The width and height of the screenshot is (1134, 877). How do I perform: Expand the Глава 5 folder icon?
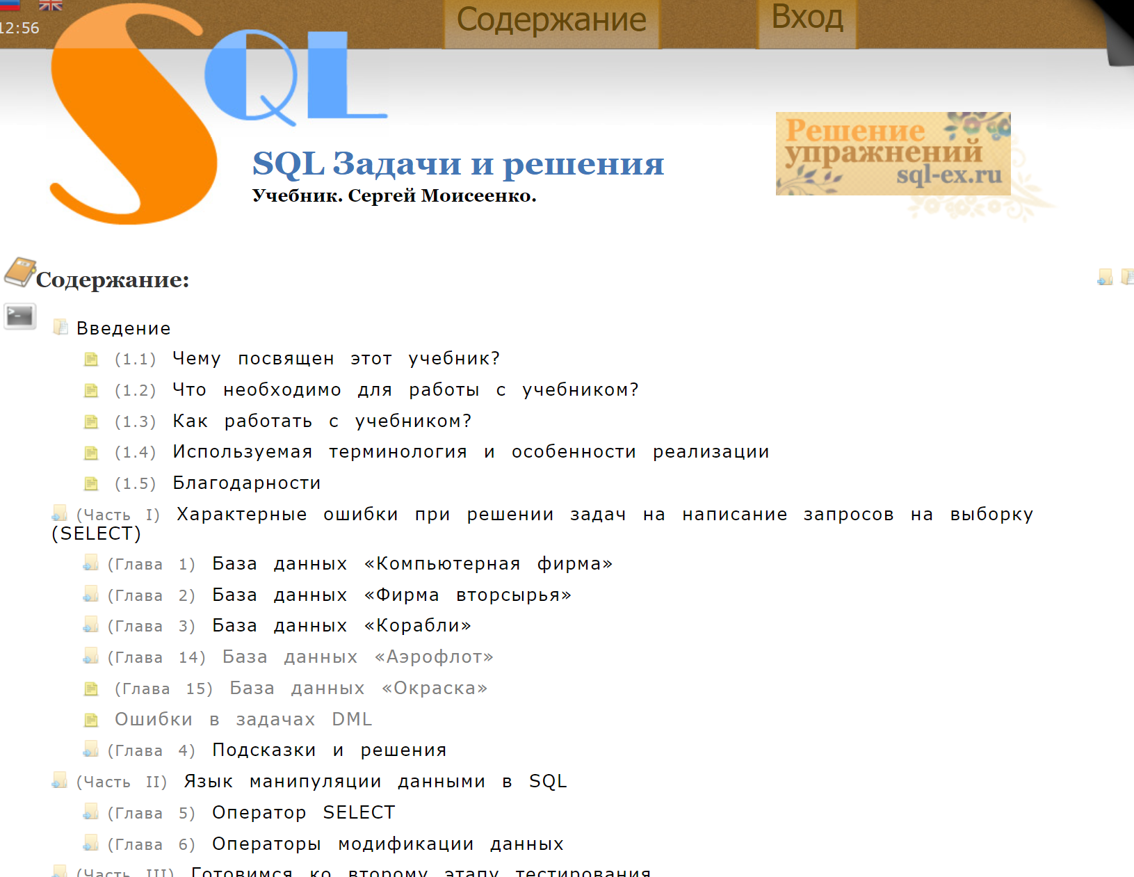click(x=90, y=812)
